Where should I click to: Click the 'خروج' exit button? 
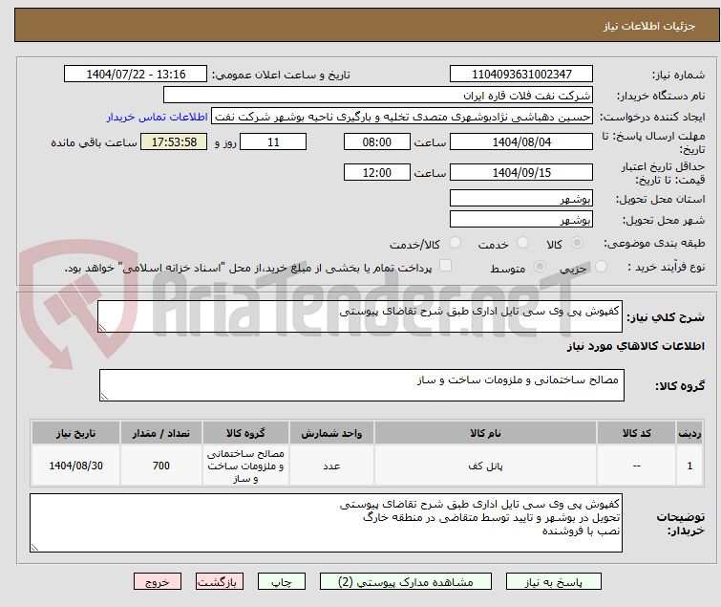[x=158, y=582]
